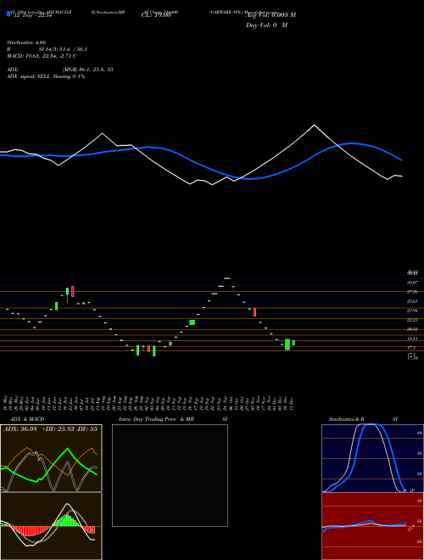Image resolution: width=424 pixels, height=560 pixels.
Task: Click the blue RSI line in red panel
Action: pyautogui.click(x=364, y=524)
